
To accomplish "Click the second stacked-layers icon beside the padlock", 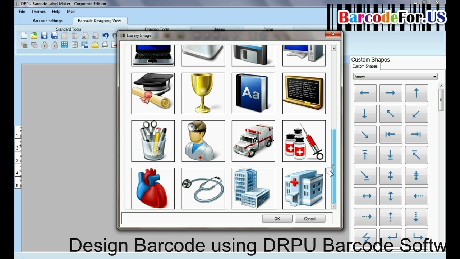I will tap(34, 45).
